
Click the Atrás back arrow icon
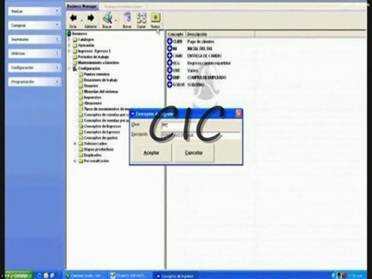tap(73, 18)
